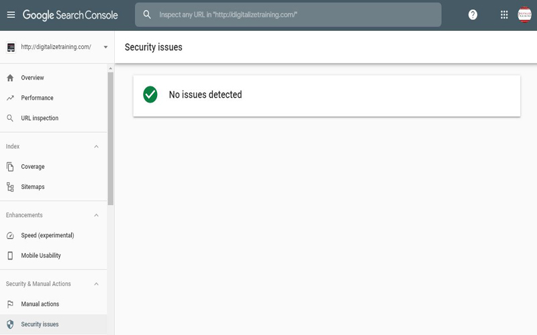Collapse the Index section

pos(96,147)
